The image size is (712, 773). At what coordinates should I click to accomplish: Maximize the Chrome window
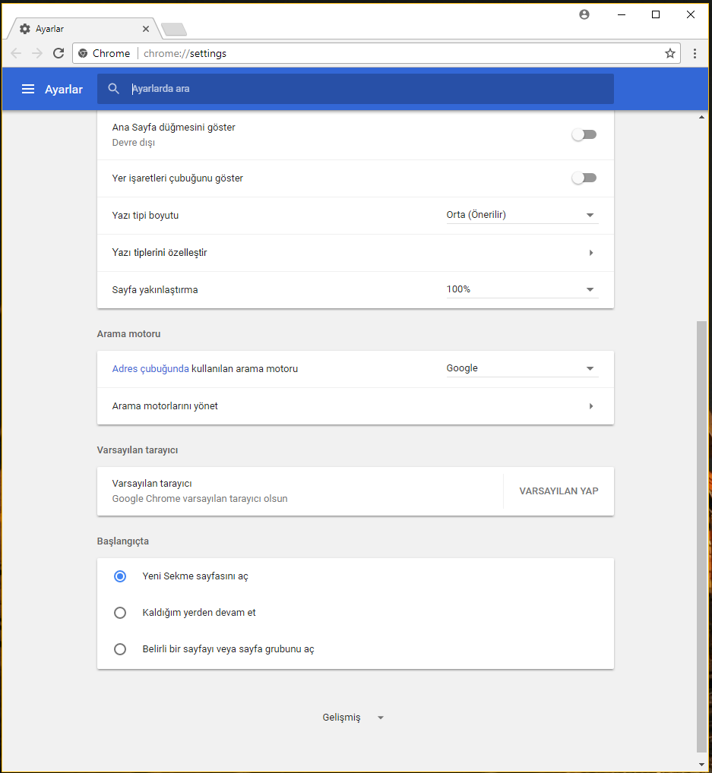(x=656, y=14)
